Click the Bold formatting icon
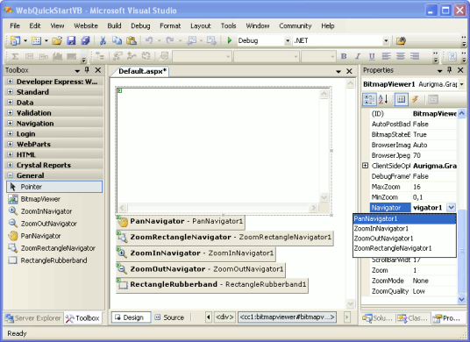 pyautogui.click(x=344, y=56)
